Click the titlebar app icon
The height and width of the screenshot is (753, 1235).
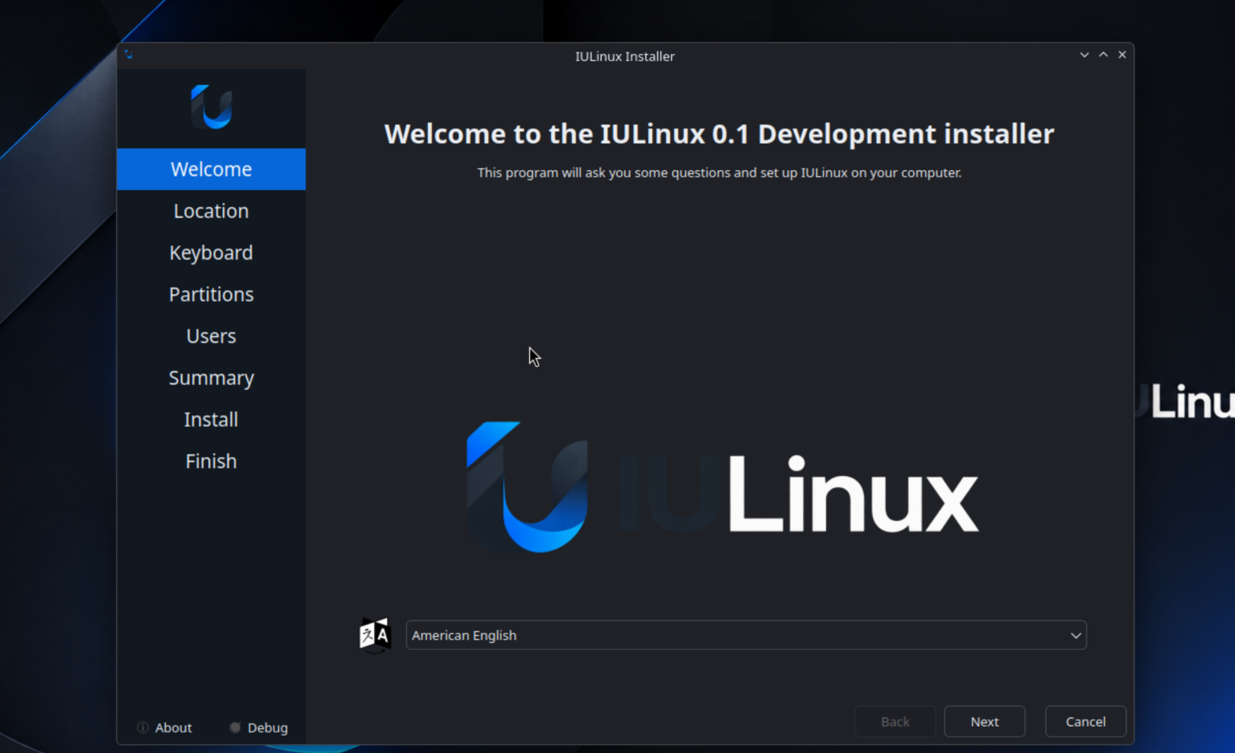point(129,55)
